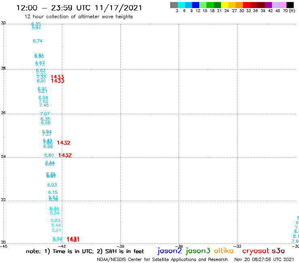Click the subtitle '12 hour collection of altimeter wave heights'

click(78, 17)
